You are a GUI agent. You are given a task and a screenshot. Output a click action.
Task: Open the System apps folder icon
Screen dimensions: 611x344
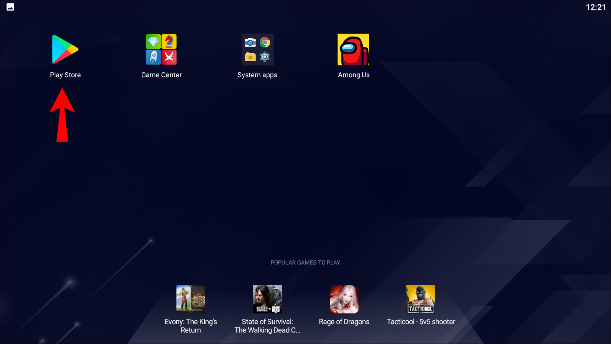pos(257,49)
